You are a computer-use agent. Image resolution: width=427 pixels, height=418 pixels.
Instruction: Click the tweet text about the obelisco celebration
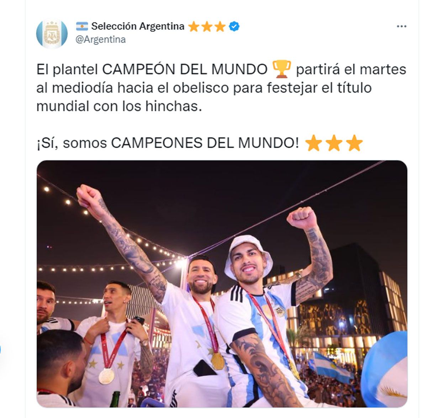click(x=221, y=88)
